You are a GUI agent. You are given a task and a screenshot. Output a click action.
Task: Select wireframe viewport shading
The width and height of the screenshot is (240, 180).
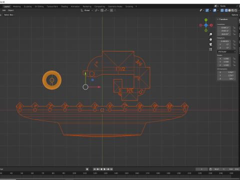pyautogui.click(x=226, y=10)
